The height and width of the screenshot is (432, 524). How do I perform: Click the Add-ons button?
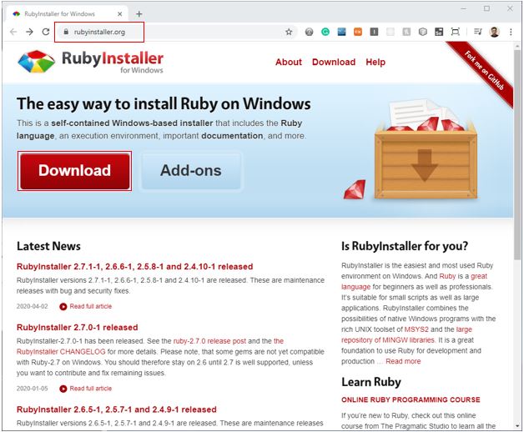(191, 171)
